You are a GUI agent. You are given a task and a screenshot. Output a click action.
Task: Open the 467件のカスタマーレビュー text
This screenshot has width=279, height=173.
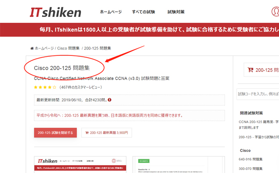pos(81,87)
